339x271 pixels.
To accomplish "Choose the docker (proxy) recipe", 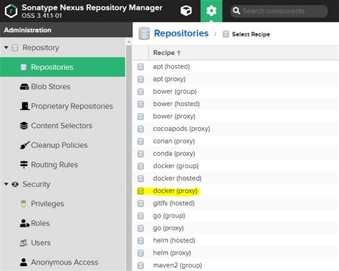I will pos(175,191).
